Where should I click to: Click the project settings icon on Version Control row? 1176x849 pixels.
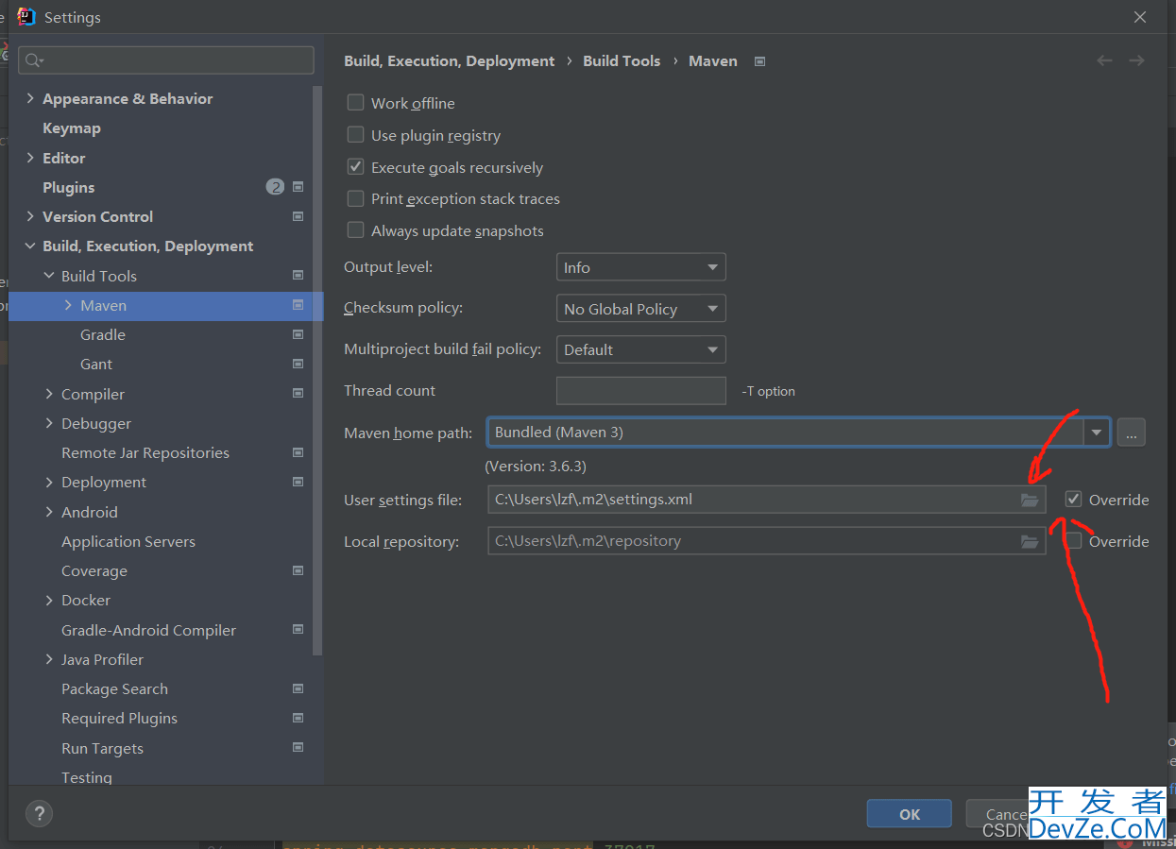pyautogui.click(x=298, y=216)
